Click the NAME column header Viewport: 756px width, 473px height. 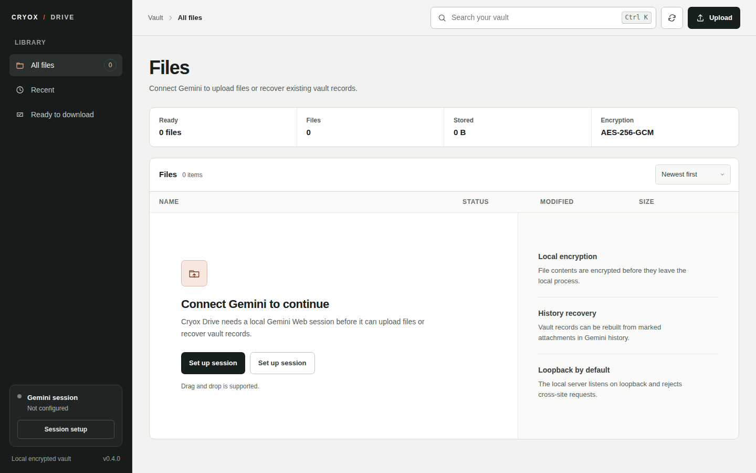pyautogui.click(x=169, y=202)
